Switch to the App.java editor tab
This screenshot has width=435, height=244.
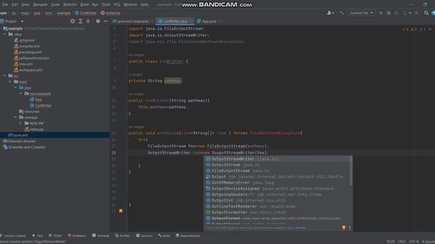click(209, 21)
